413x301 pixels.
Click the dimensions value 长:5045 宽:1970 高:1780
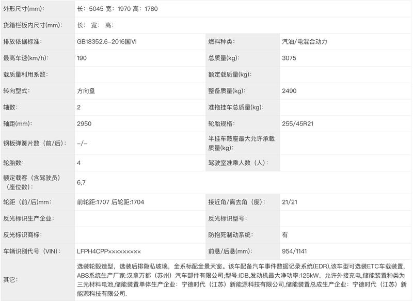point(118,9)
